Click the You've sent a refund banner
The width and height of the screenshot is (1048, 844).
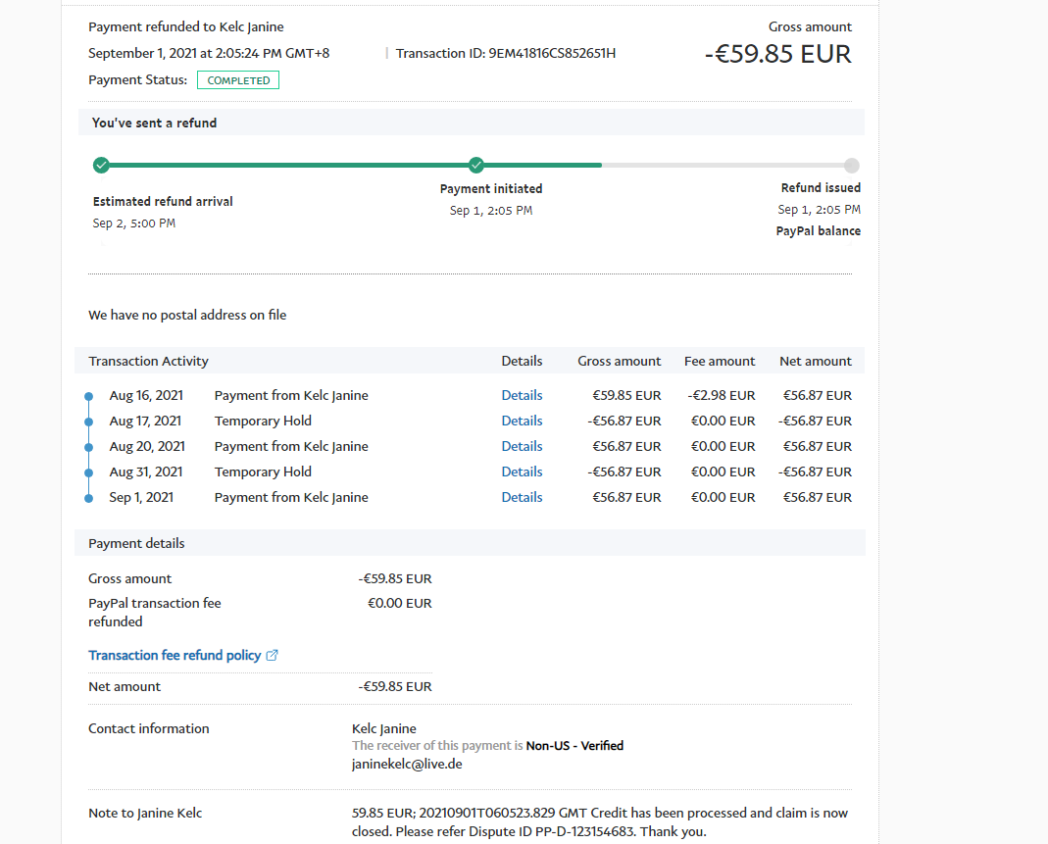pyautogui.click(x=154, y=123)
